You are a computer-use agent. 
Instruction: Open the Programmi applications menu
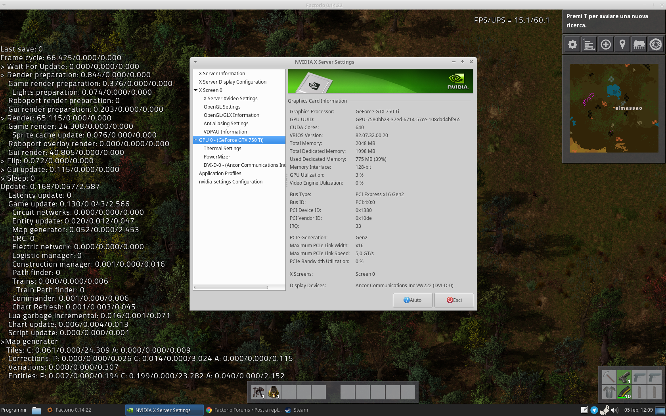click(x=14, y=410)
